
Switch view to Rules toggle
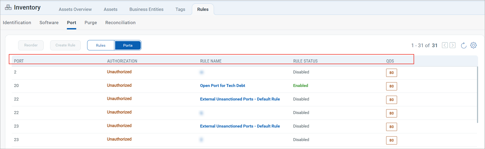pyautogui.click(x=101, y=45)
